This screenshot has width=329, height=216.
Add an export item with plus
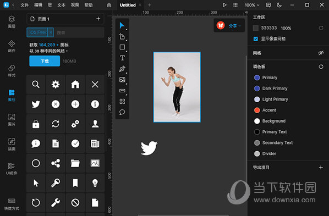[x=321, y=167]
